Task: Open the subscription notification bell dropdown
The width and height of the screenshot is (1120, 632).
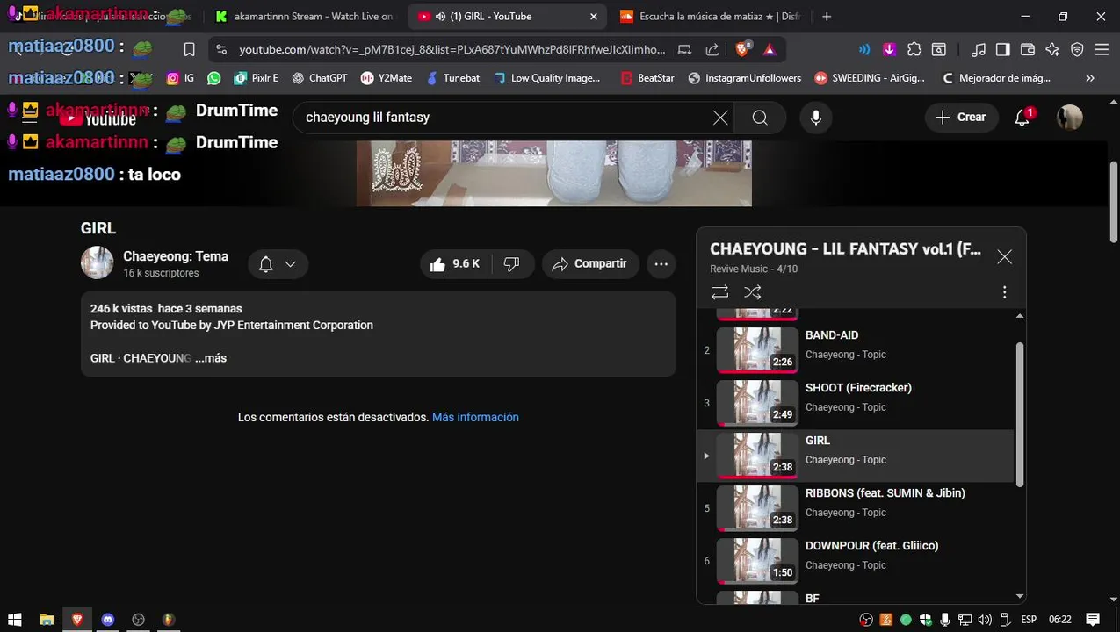Action: [x=278, y=264]
